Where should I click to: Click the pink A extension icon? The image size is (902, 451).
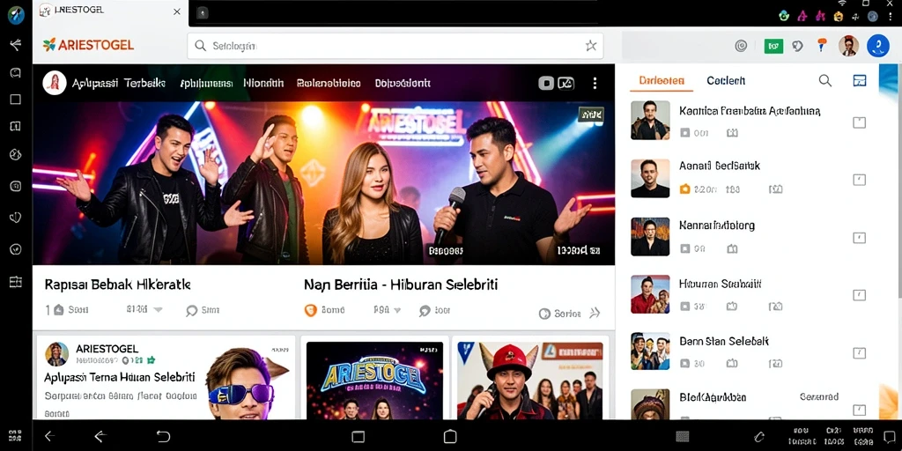(802, 16)
